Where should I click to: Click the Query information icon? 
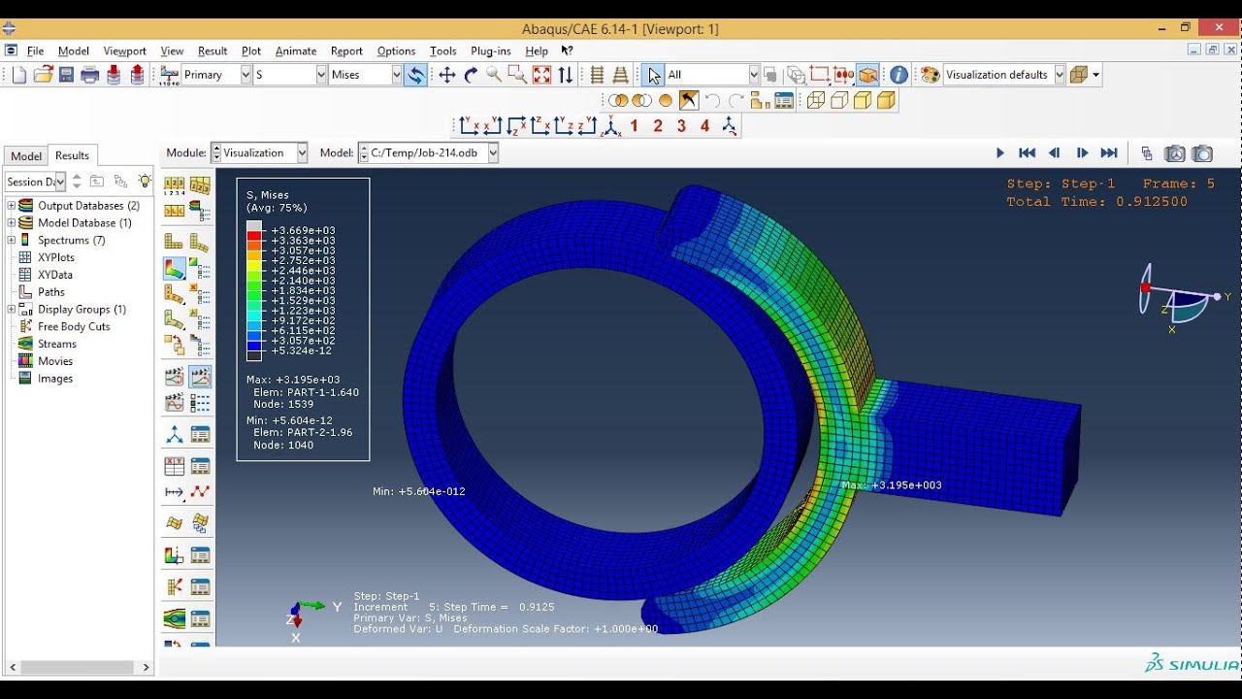[899, 75]
